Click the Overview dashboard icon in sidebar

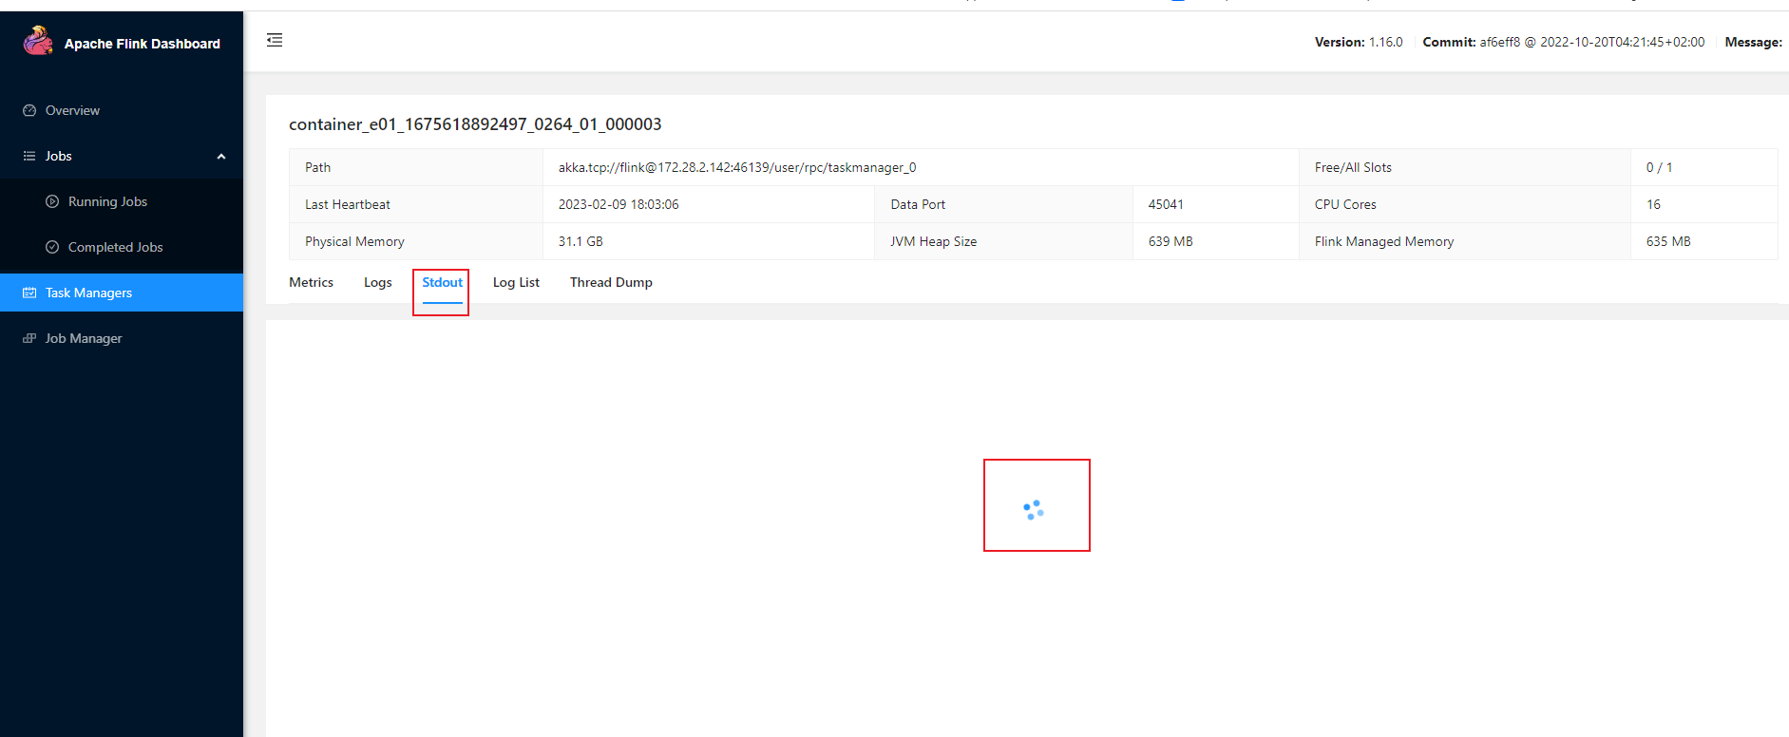click(x=29, y=110)
